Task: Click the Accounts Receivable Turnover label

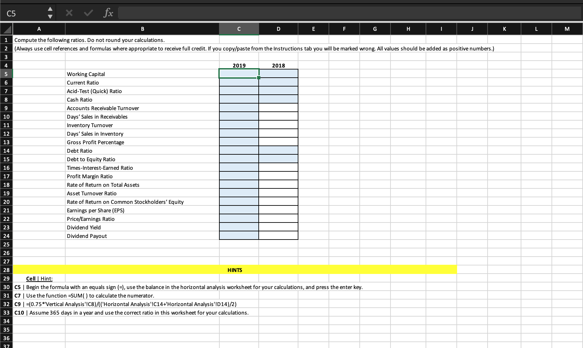Action: coord(103,108)
